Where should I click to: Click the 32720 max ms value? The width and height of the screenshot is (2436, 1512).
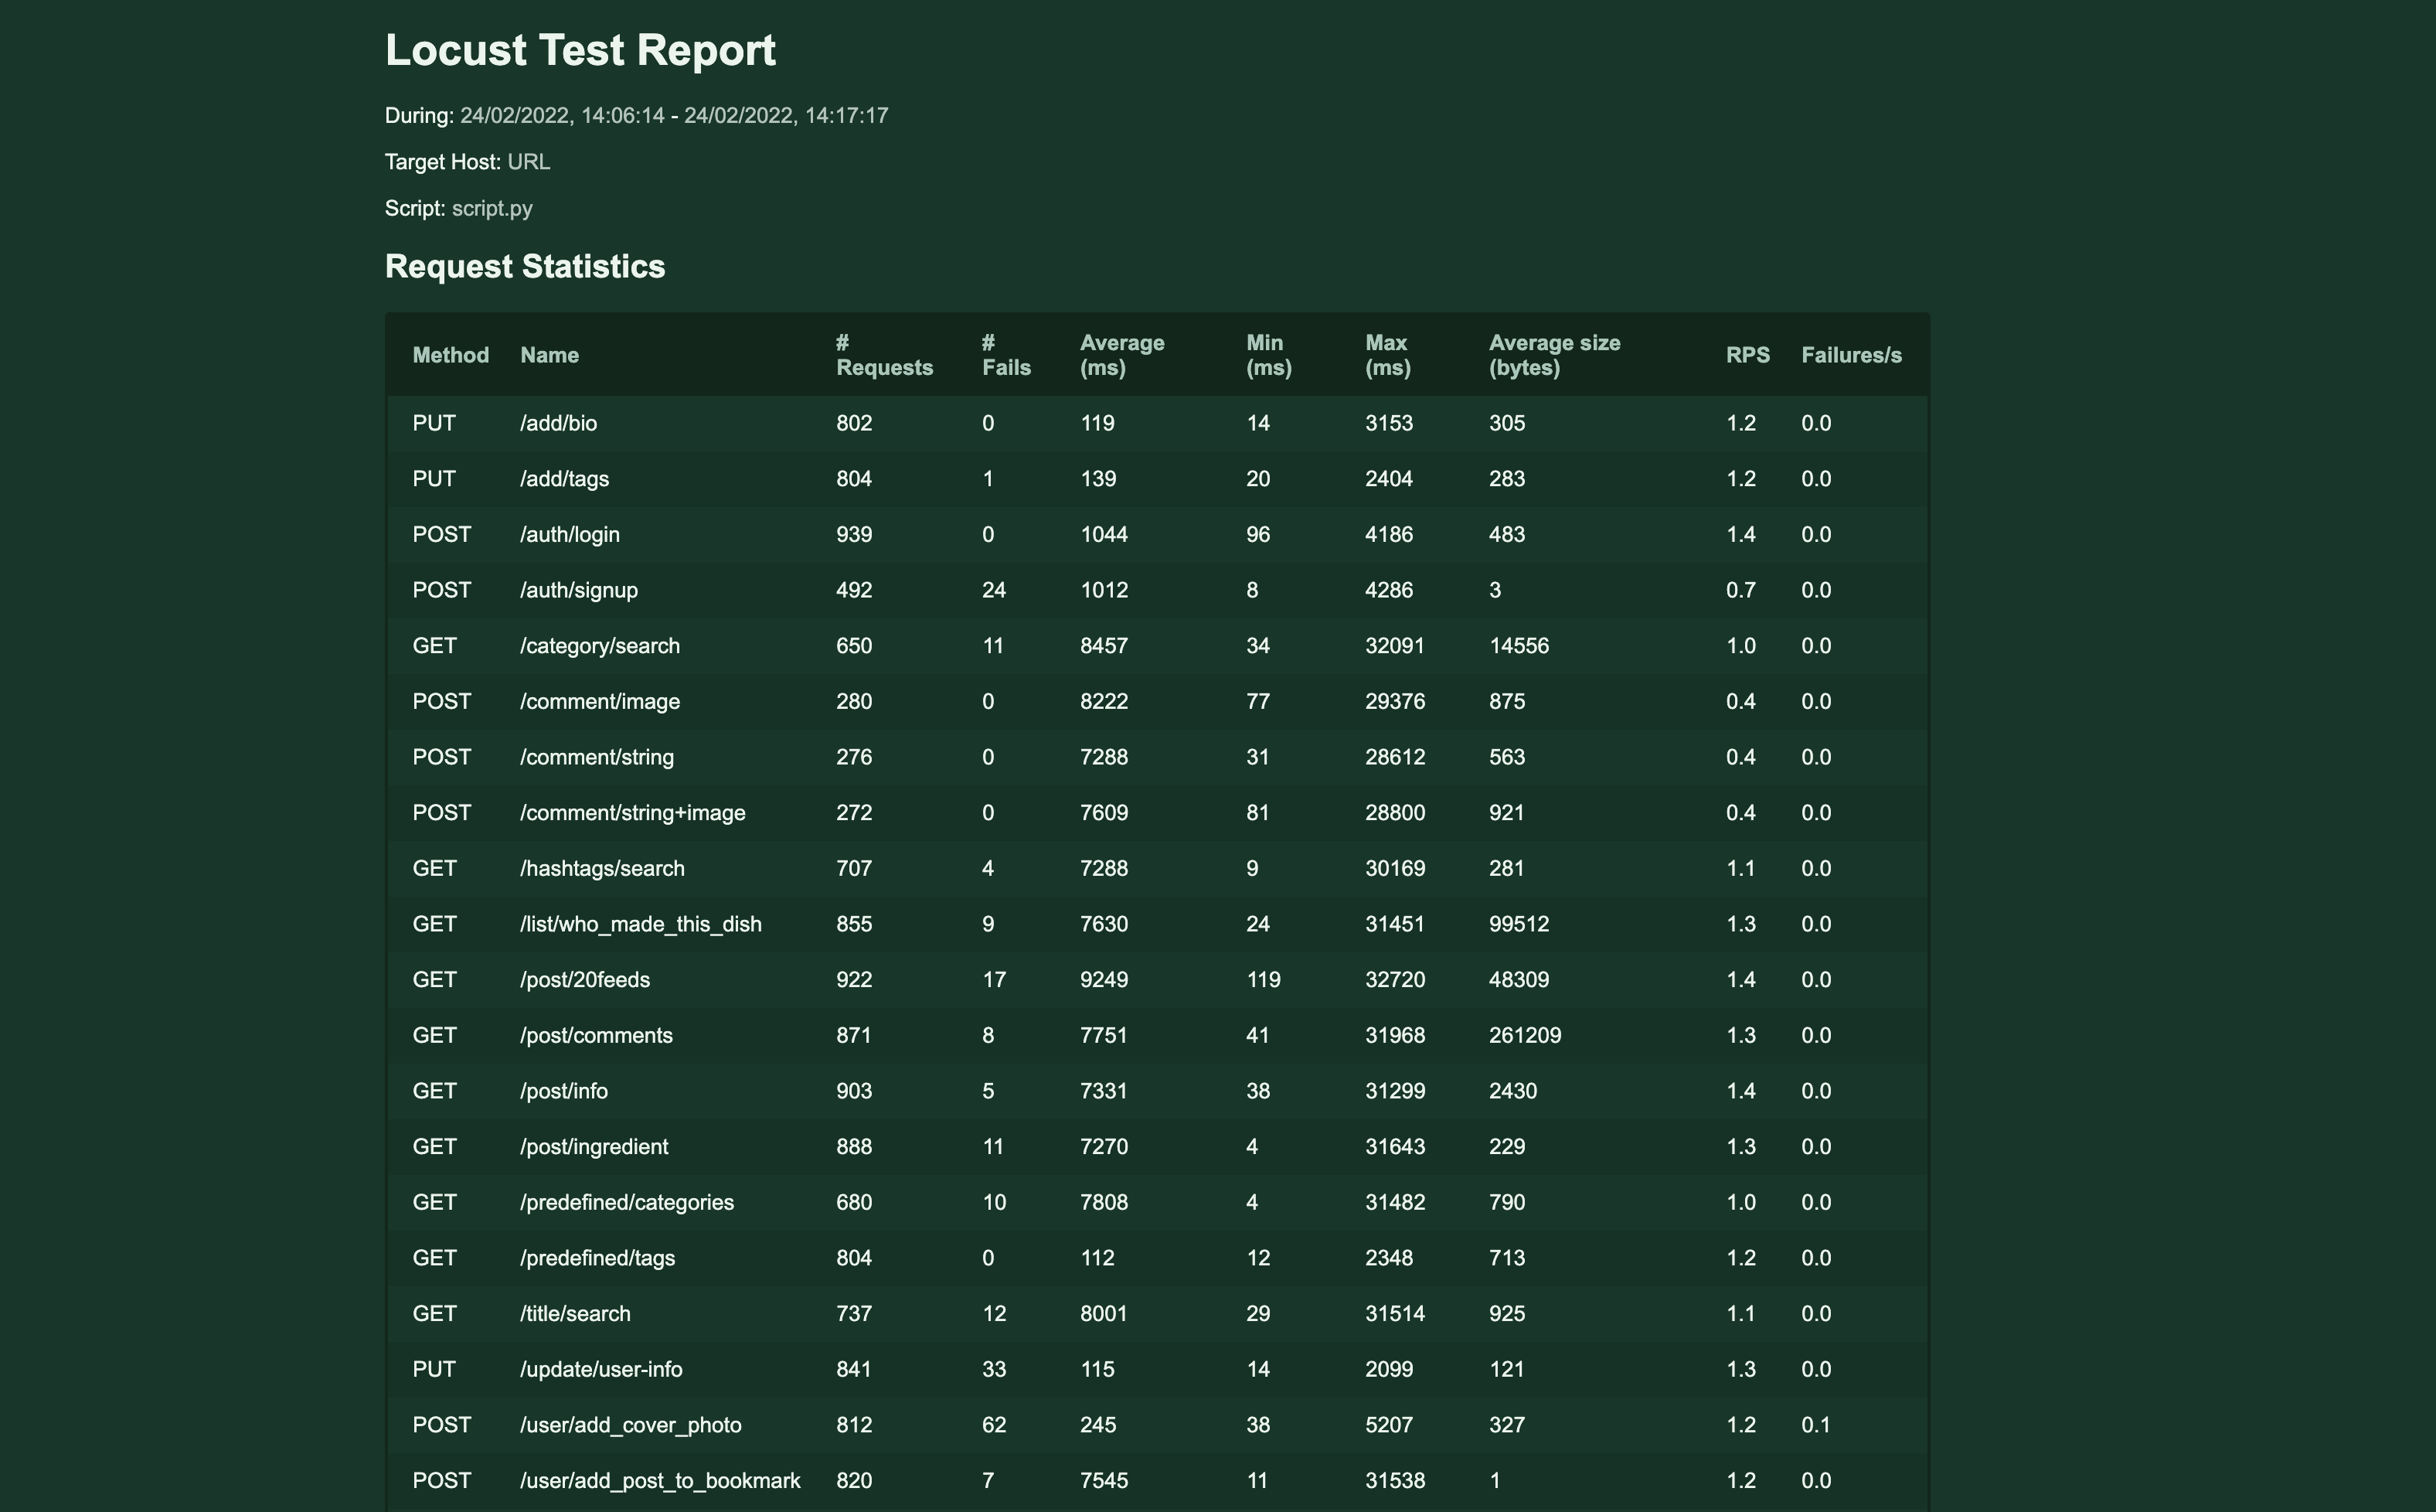point(1396,980)
